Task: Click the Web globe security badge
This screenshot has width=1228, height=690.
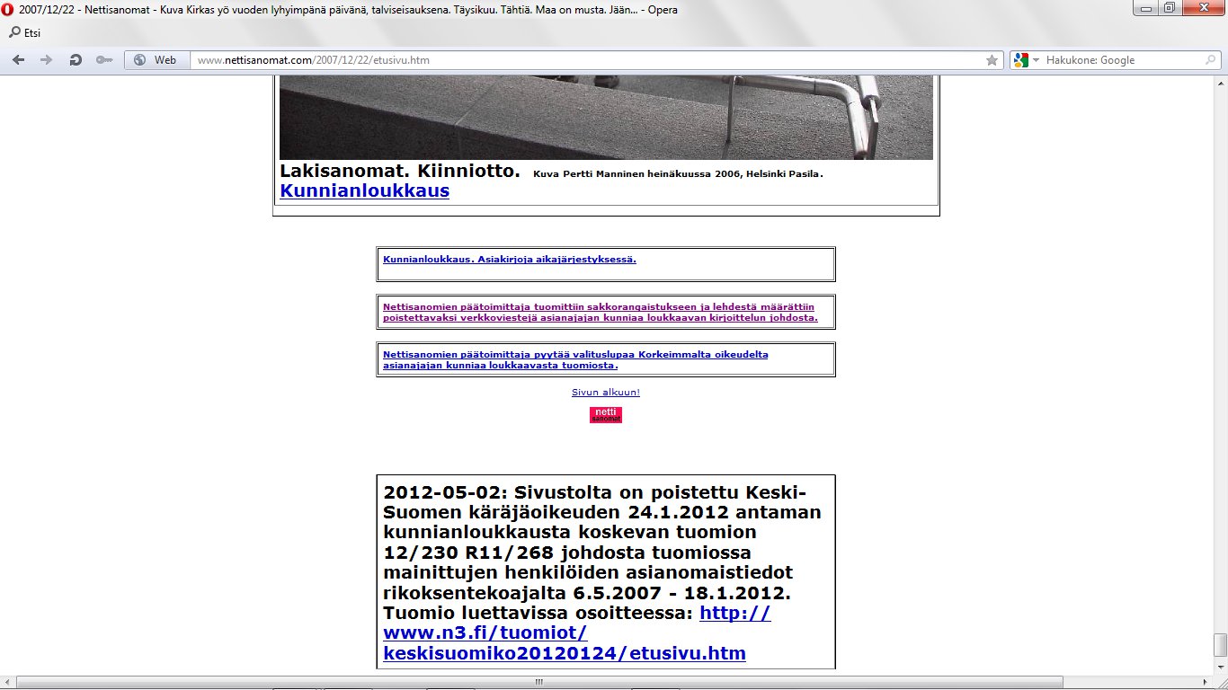Action: pyautogui.click(x=156, y=60)
